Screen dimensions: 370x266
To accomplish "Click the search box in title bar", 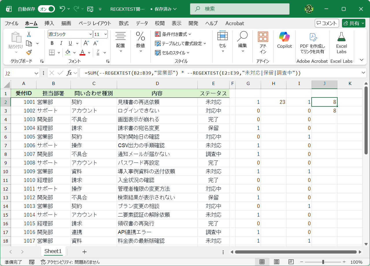I will tap(240, 9).
